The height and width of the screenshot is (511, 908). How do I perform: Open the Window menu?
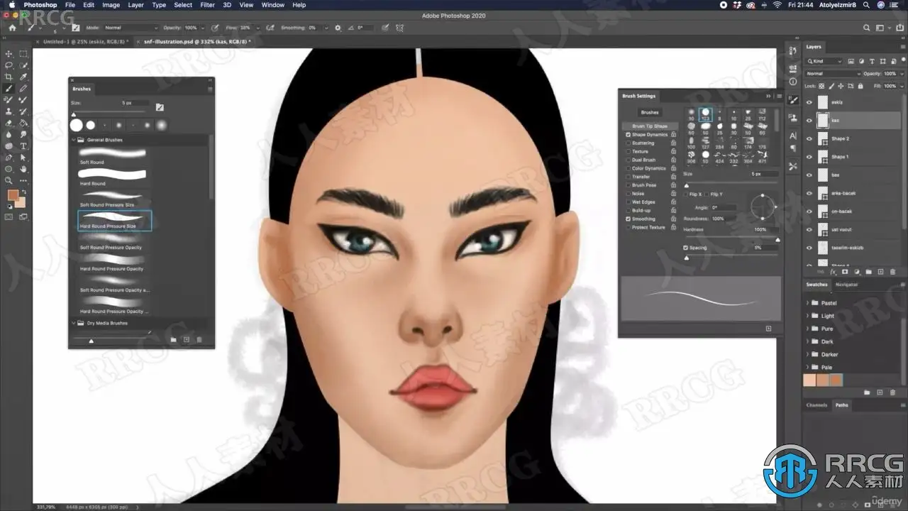point(273,5)
